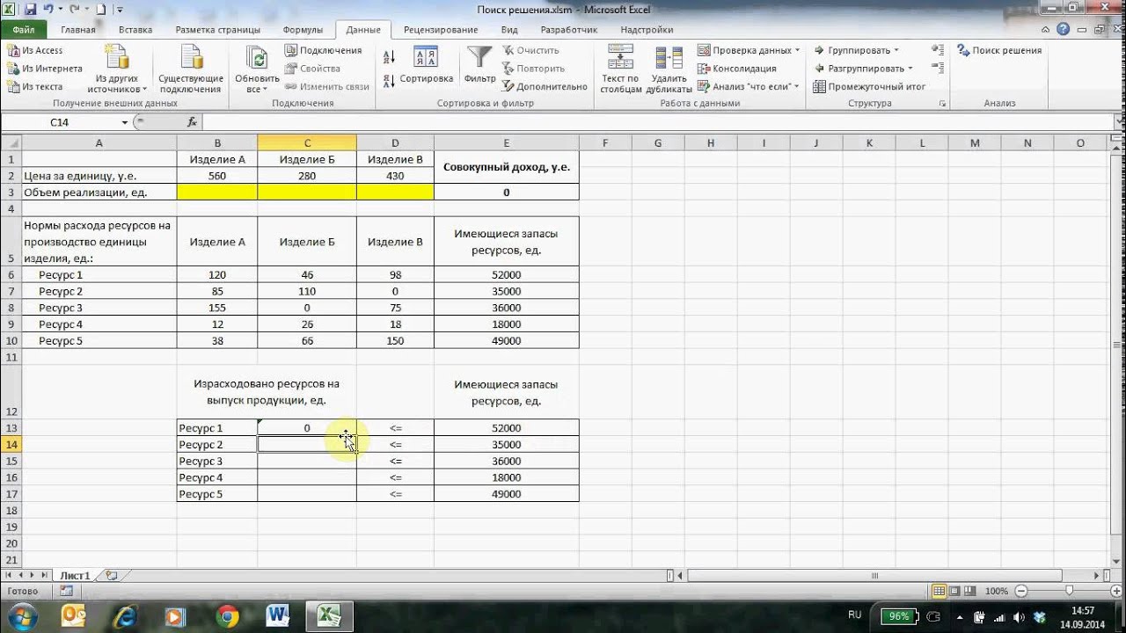
Task: Open Существующие подключения
Action: (x=191, y=69)
